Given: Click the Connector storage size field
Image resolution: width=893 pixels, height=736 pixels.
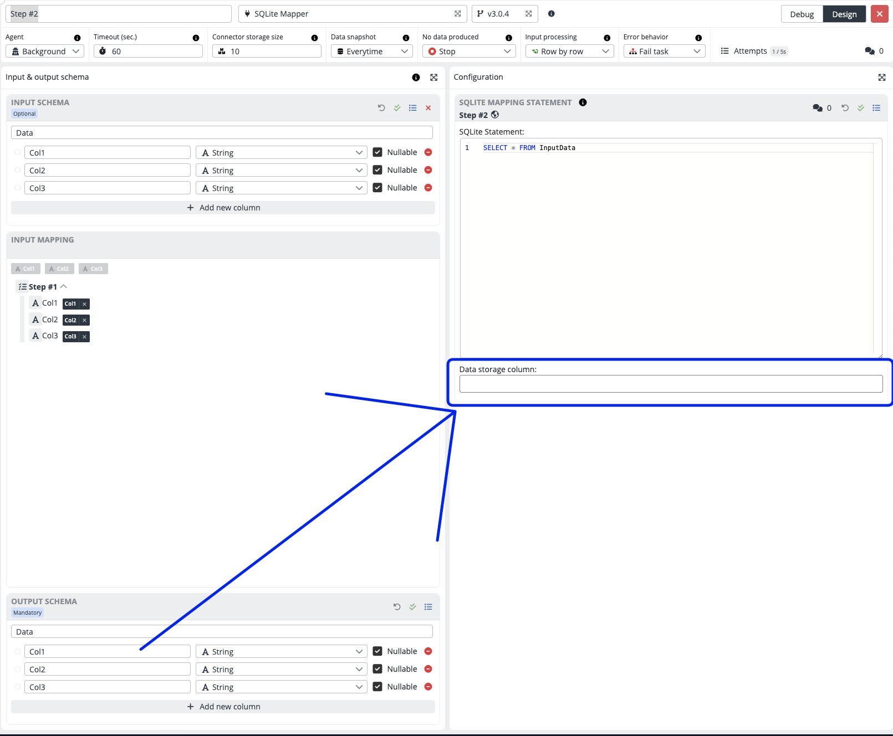Looking at the screenshot, I should click(x=267, y=52).
